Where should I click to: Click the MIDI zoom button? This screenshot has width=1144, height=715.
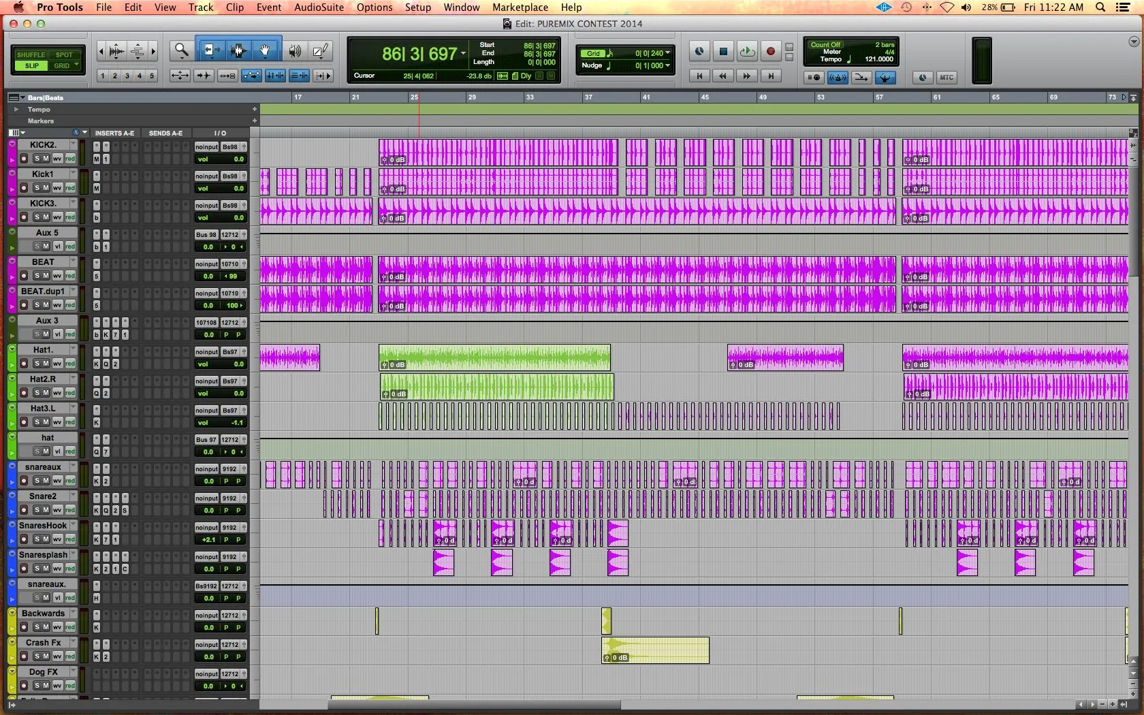(137, 50)
